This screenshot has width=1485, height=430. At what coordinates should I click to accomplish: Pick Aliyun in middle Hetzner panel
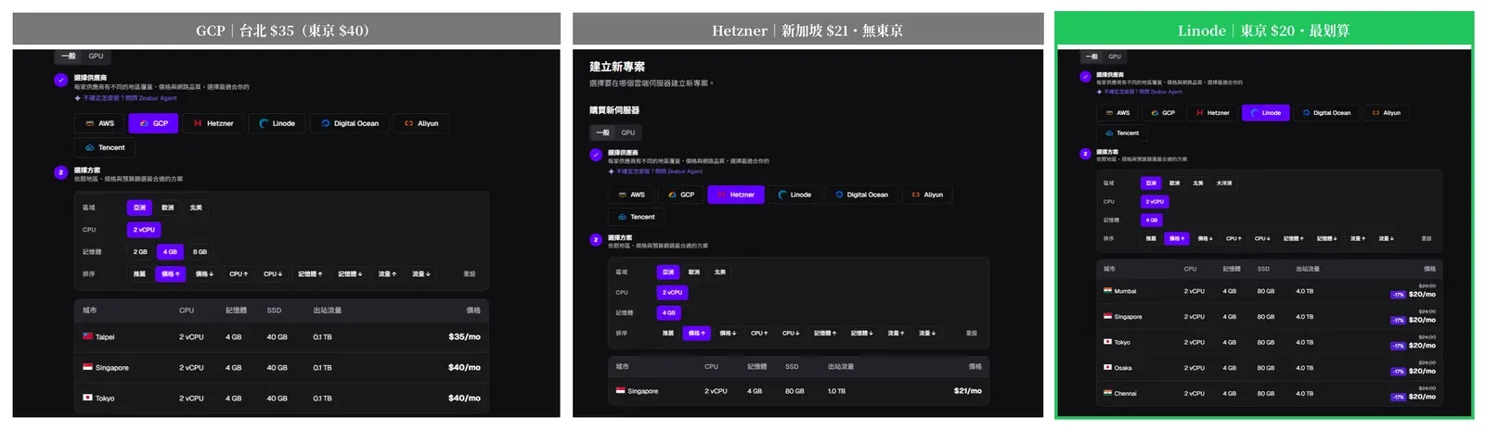tap(927, 195)
